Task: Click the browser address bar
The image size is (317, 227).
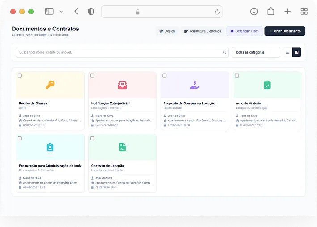Action: tap(162, 12)
